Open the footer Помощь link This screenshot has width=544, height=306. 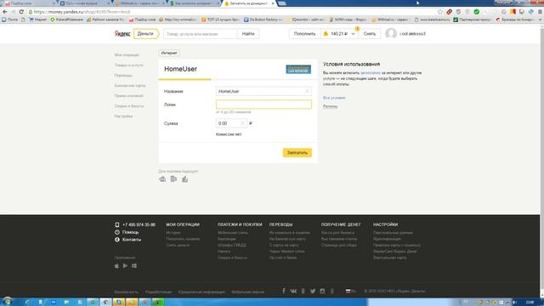pos(130,232)
